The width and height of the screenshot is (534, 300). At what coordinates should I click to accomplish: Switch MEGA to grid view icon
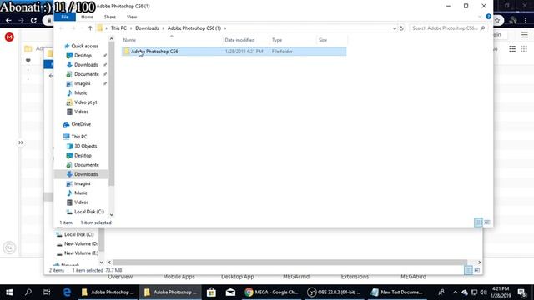click(524, 49)
